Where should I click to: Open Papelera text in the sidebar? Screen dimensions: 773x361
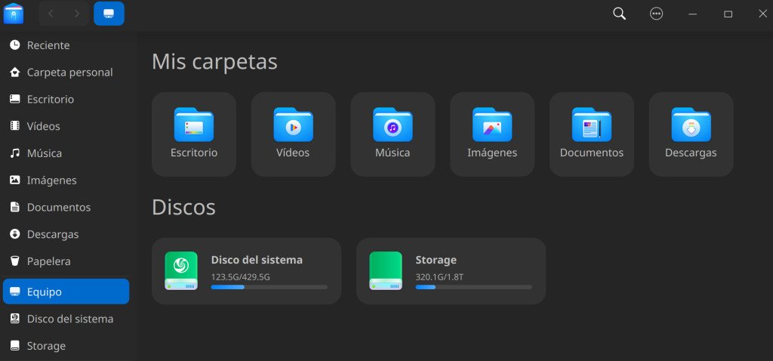tap(49, 261)
